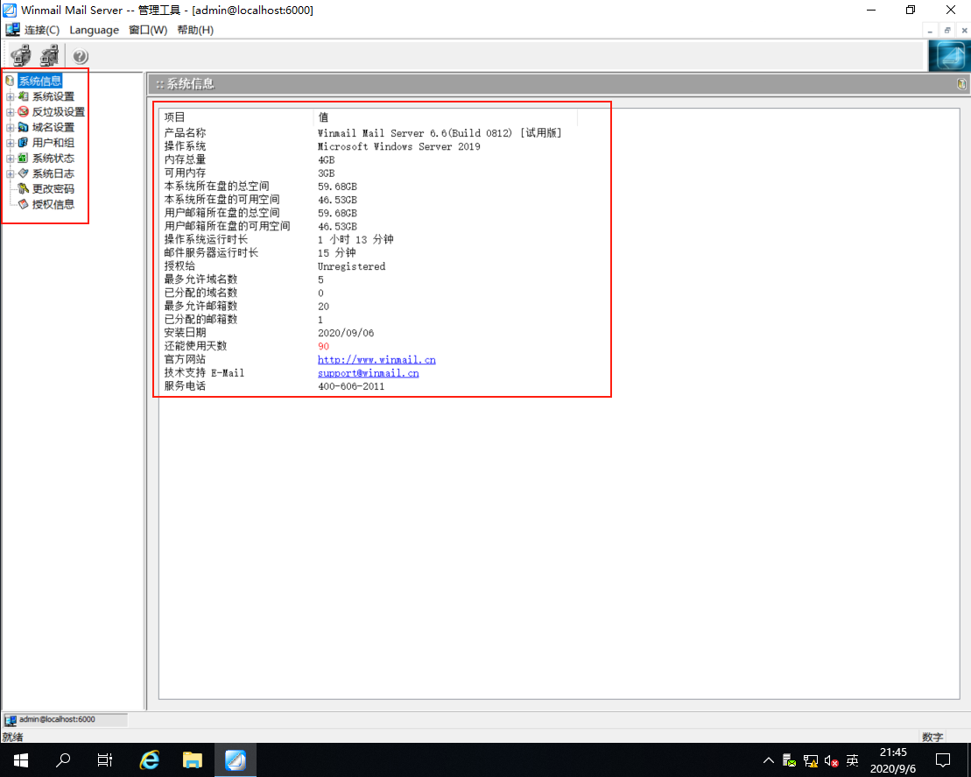The height and width of the screenshot is (777, 971).
Task: Open the help question mark toolbar icon
Action: tap(80, 56)
